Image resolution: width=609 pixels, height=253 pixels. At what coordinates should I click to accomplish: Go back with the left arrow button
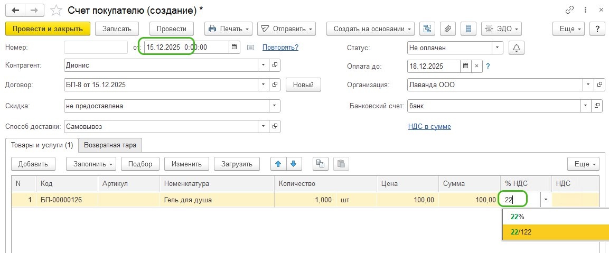(x=15, y=11)
